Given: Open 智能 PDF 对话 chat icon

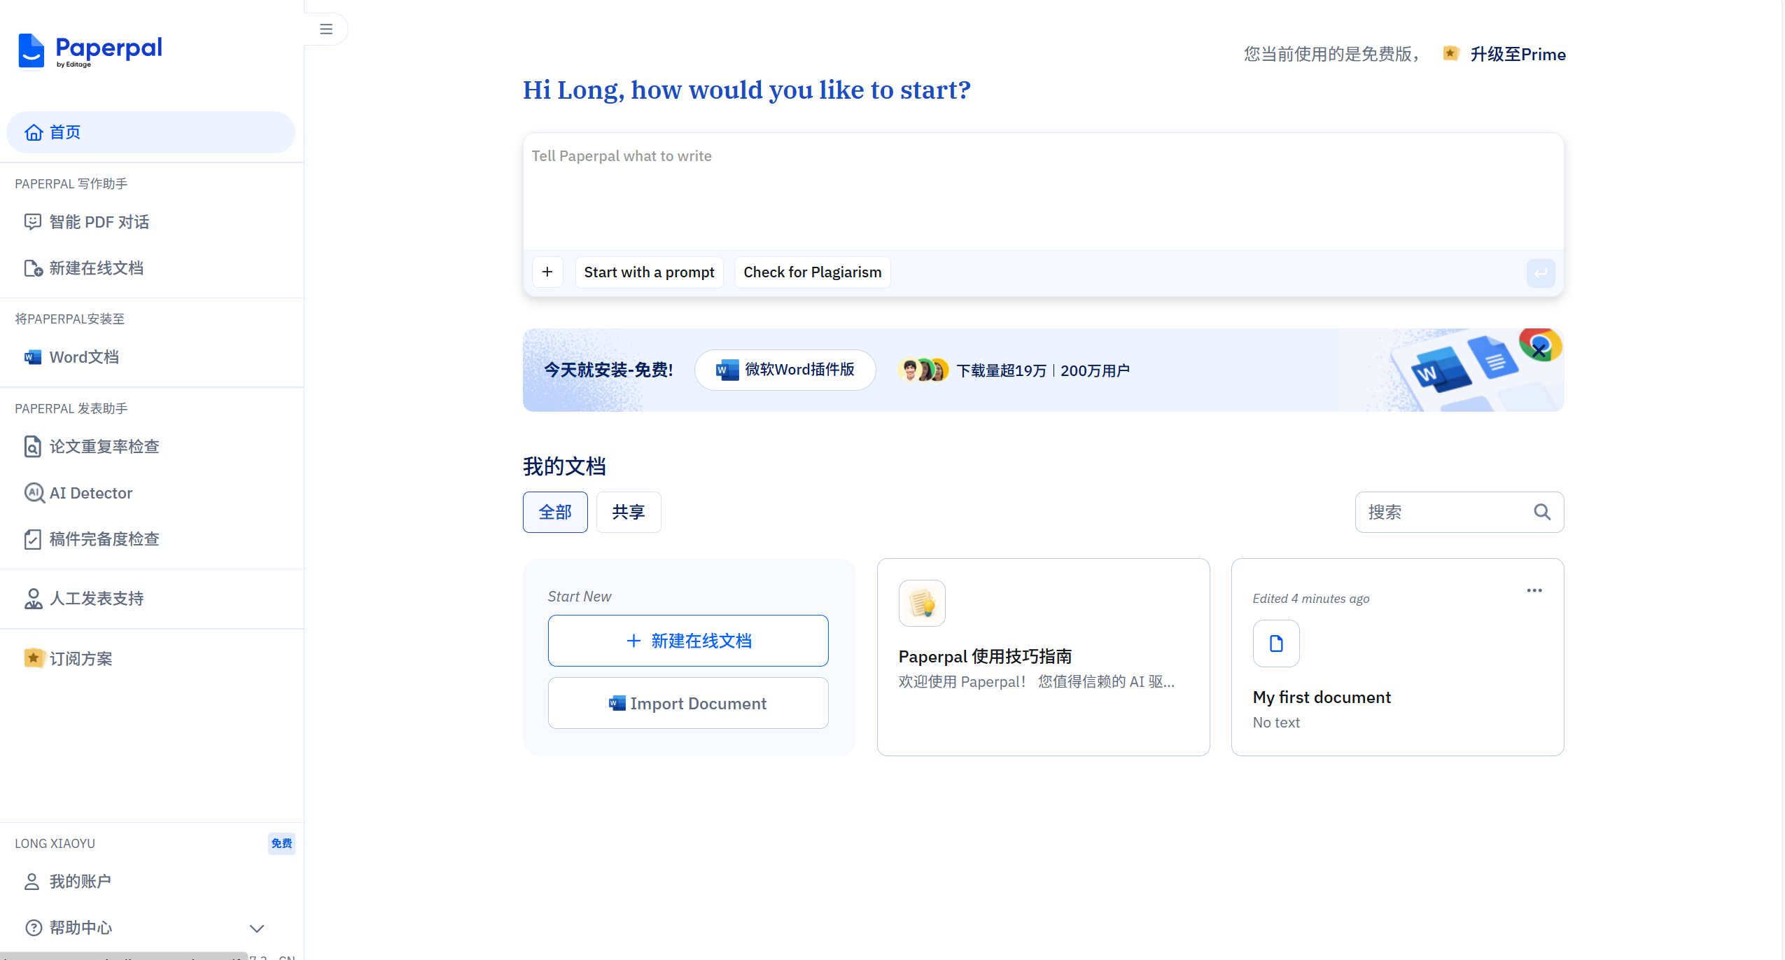Looking at the screenshot, I should coord(33,222).
